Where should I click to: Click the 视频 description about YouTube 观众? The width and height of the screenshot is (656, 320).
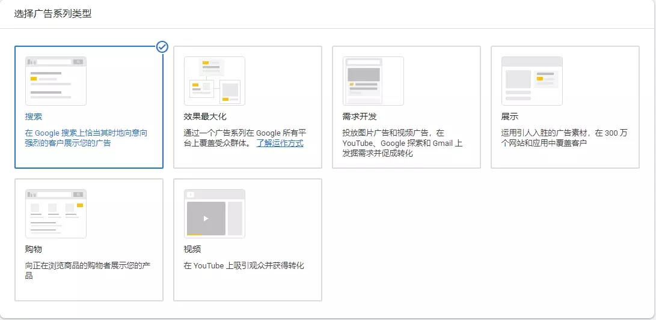(244, 265)
